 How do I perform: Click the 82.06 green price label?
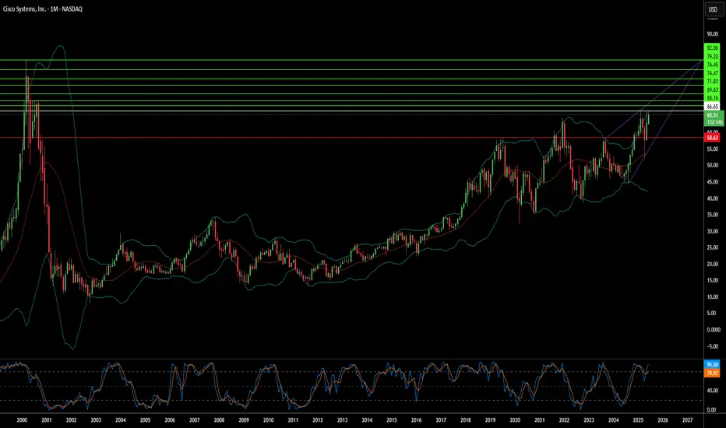tap(712, 47)
